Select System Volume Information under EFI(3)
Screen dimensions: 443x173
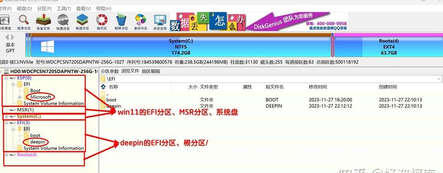point(54,148)
